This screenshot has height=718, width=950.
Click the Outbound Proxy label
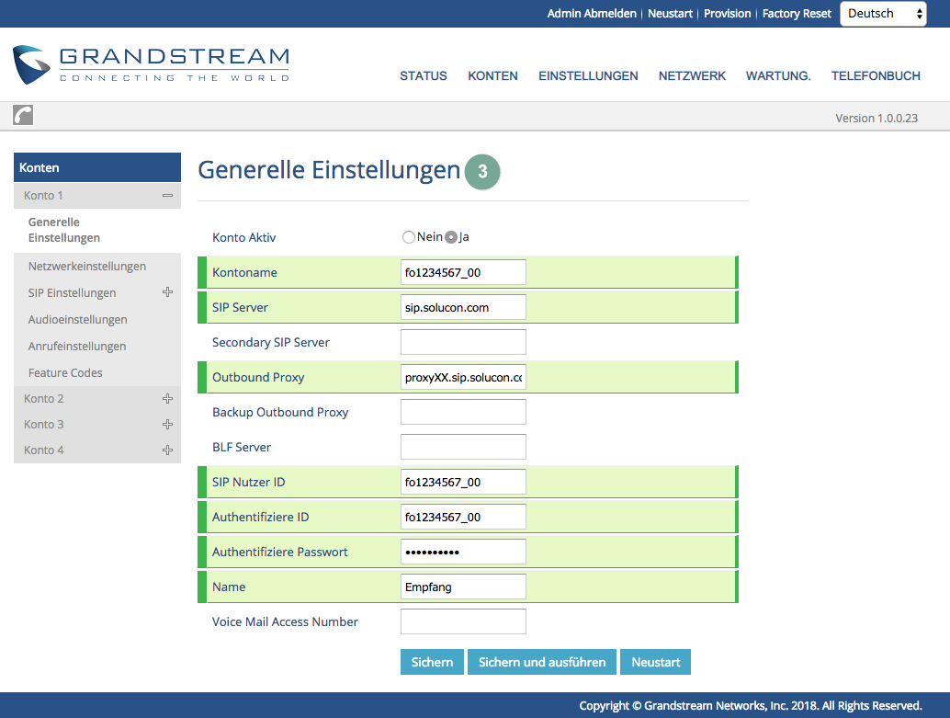pyautogui.click(x=258, y=377)
